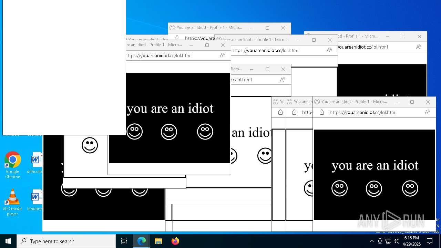Viewport: 441px width, 248px height.
Task: Open File Explorer from the taskbar
Action: coord(158,241)
